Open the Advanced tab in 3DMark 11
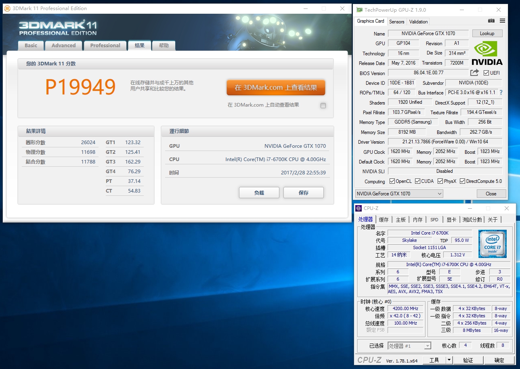 point(63,46)
